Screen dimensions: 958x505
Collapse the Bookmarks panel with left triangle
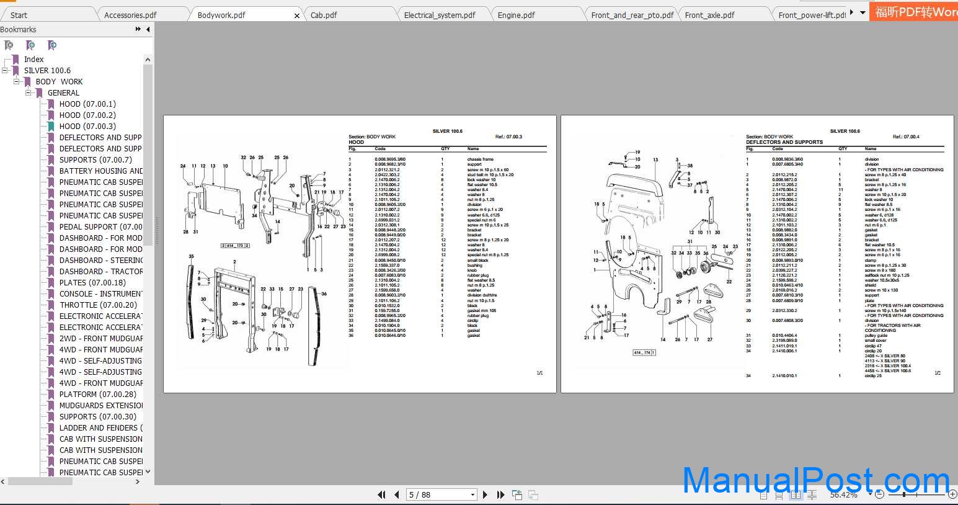click(x=148, y=29)
